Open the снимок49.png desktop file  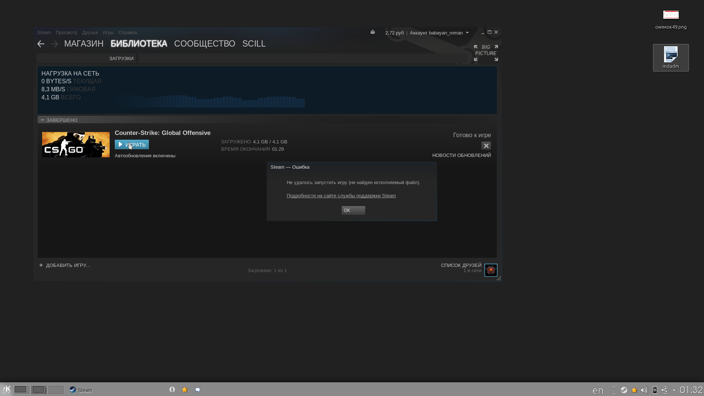coord(671,20)
